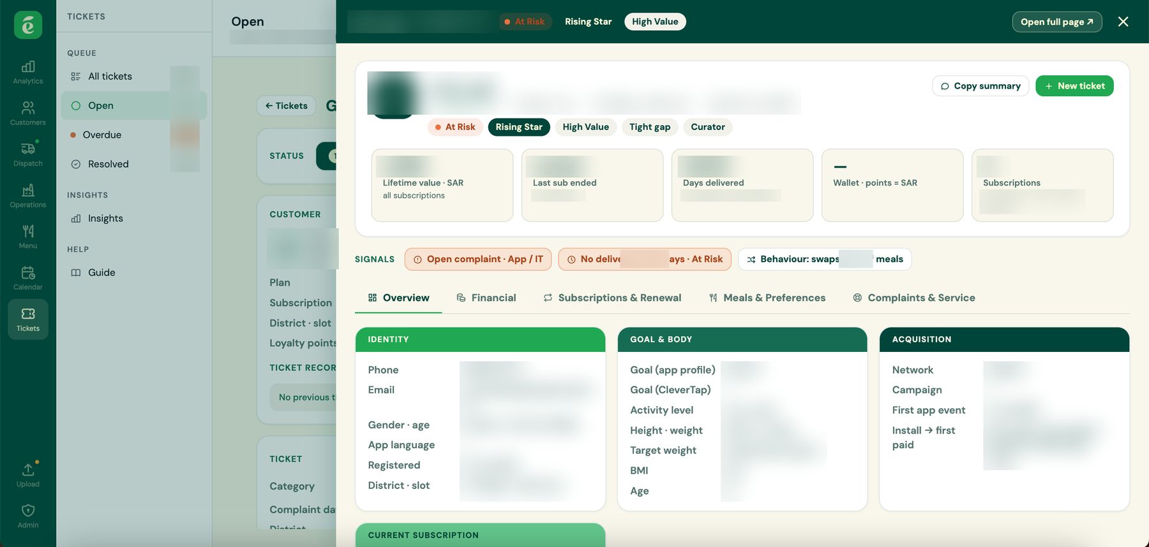Screen dimensions: 1149x547
Task: Select the Open tickets queue
Action: 134,106
